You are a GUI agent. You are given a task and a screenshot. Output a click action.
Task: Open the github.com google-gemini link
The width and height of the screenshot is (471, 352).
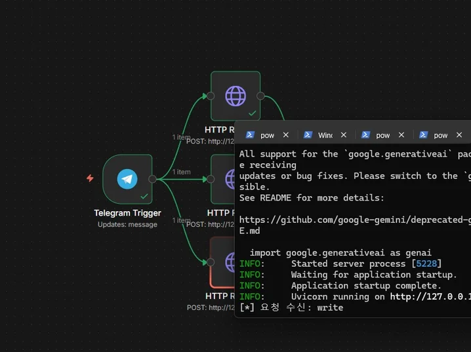click(x=354, y=220)
